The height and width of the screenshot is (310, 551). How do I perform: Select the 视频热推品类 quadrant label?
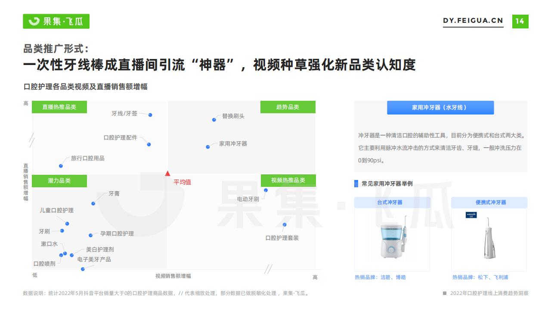[288, 180]
